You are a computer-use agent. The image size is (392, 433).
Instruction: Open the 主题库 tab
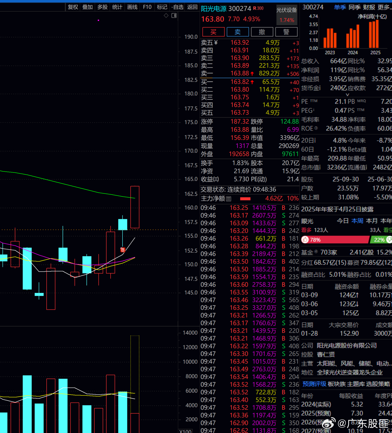tap(356, 384)
